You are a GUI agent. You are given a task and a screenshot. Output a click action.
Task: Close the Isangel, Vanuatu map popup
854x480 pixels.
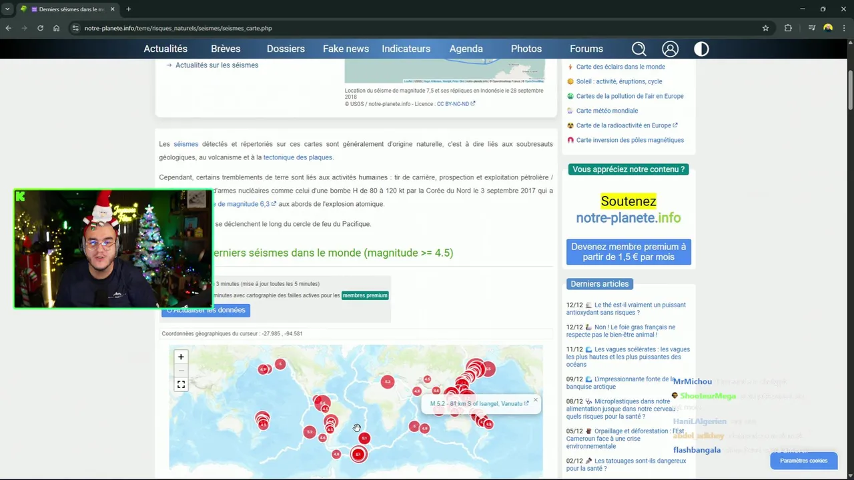pos(535,400)
